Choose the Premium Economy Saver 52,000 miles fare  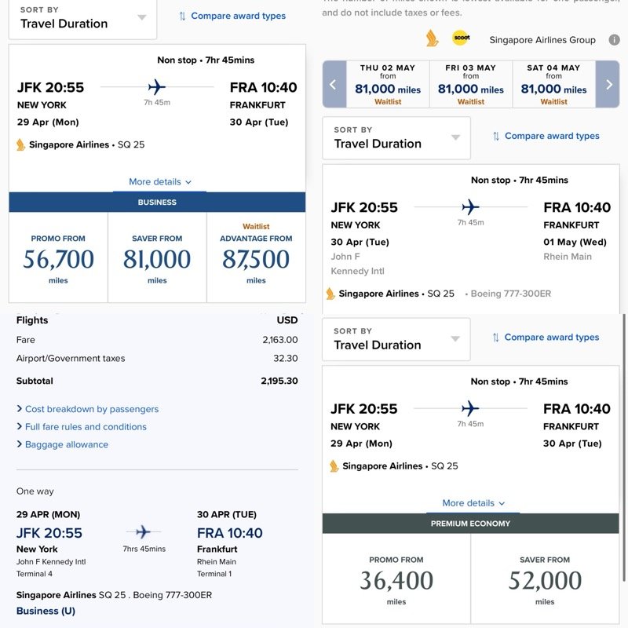coord(545,580)
